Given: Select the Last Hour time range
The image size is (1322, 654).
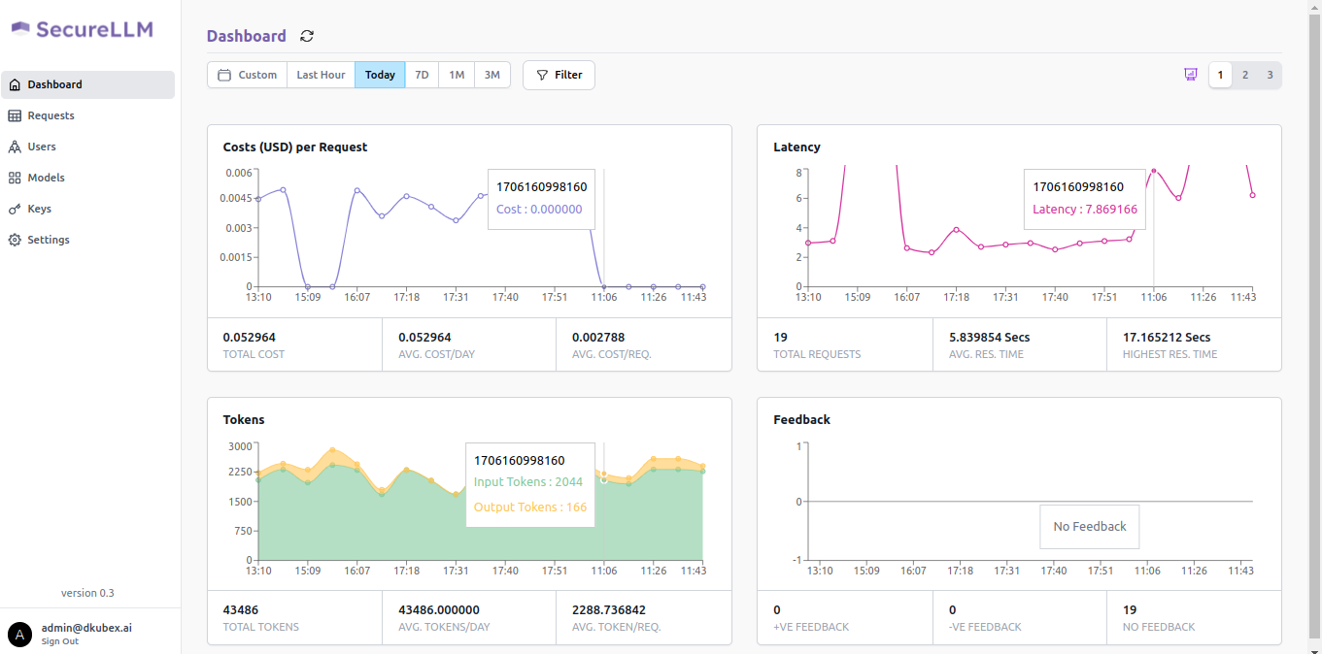Looking at the screenshot, I should coord(321,75).
